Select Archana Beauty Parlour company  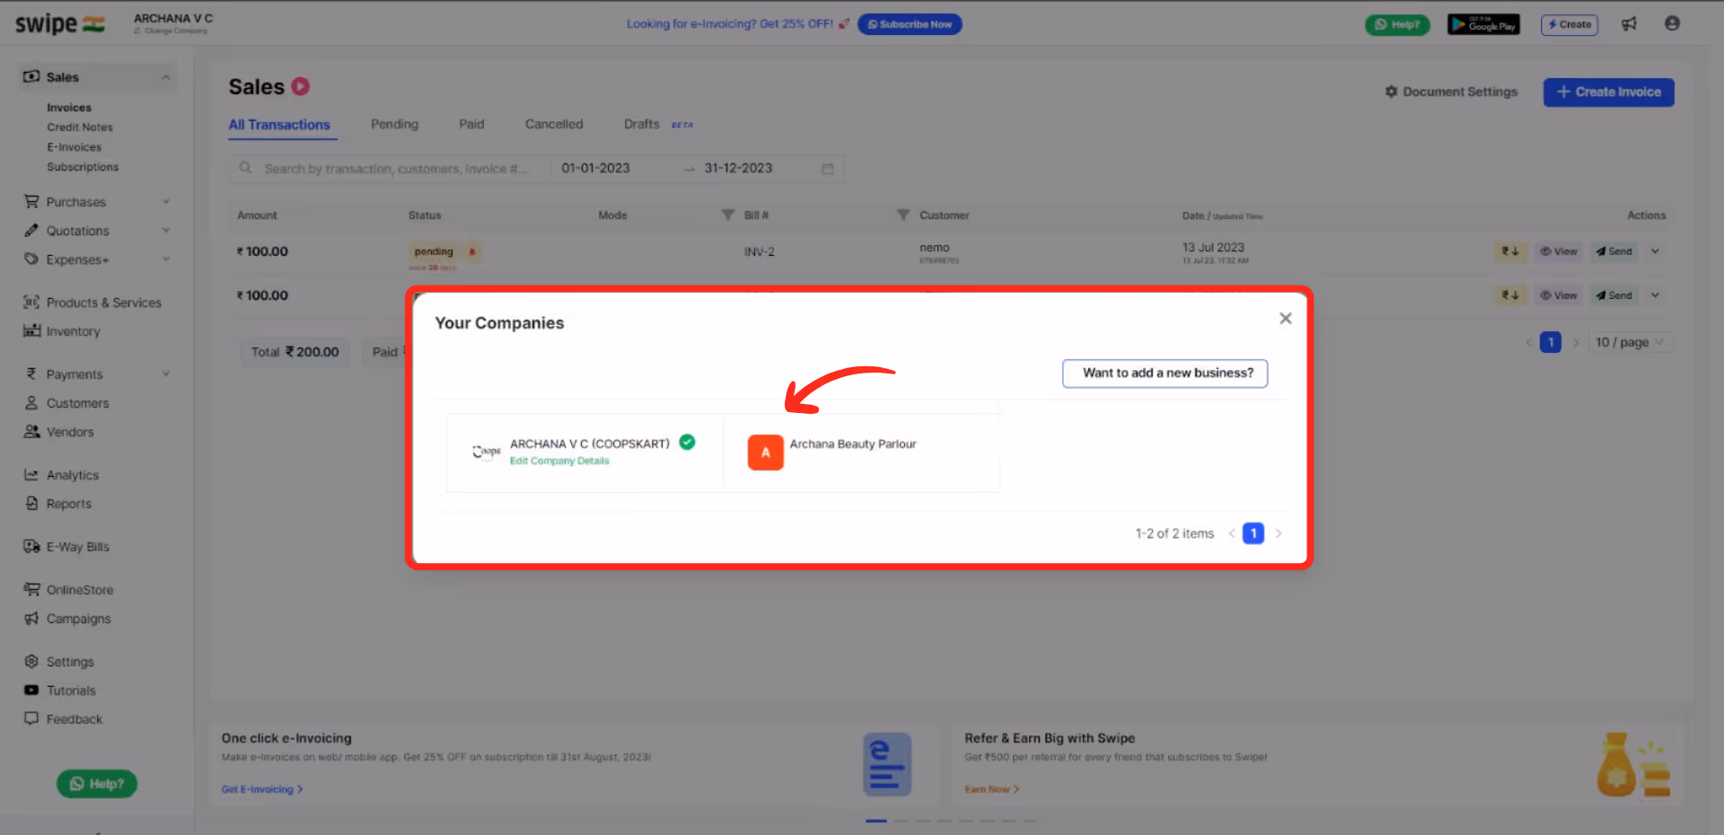pyautogui.click(x=861, y=453)
